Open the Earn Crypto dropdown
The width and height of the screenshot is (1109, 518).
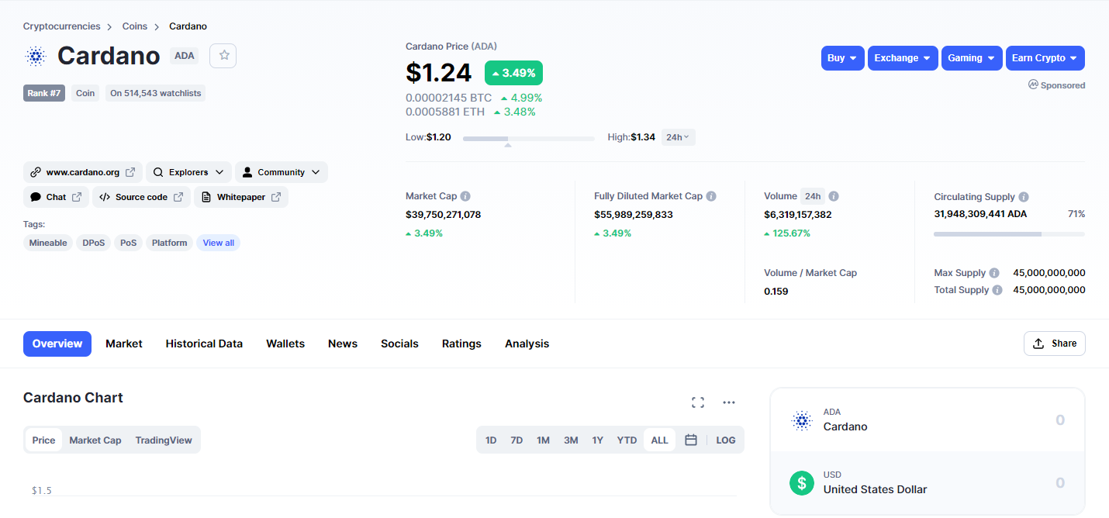[1045, 58]
